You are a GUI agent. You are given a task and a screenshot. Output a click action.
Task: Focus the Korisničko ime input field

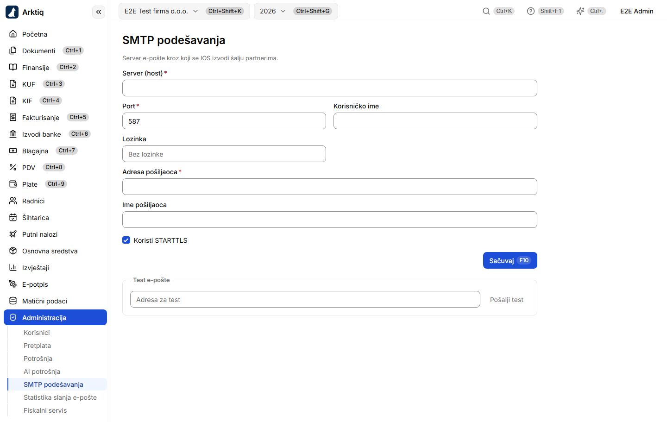pyautogui.click(x=435, y=121)
